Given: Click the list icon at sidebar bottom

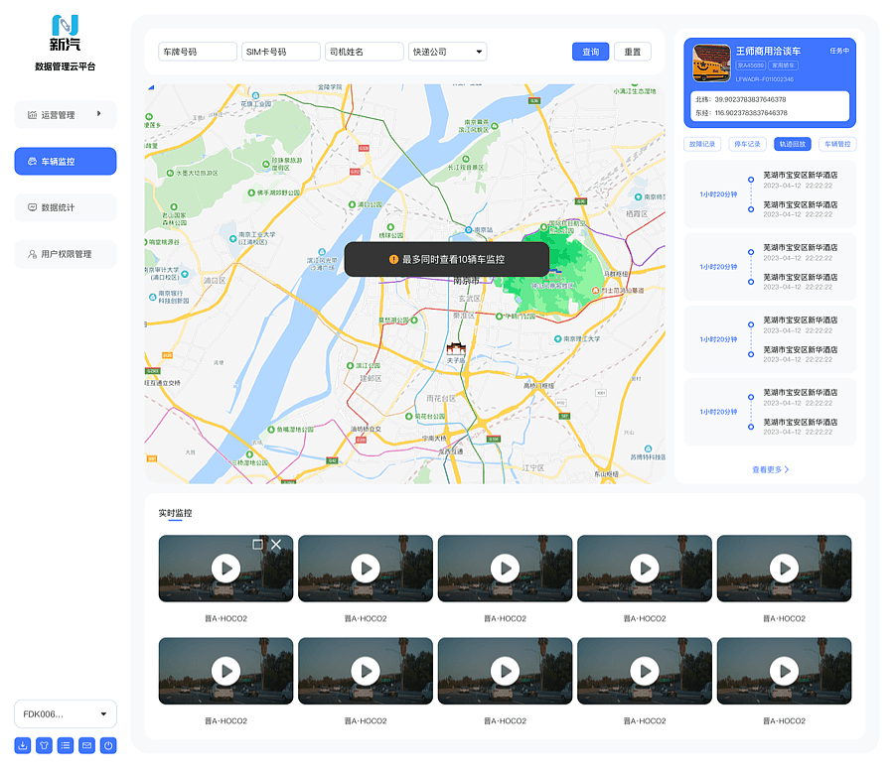Looking at the screenshot, I should [66, 745].
